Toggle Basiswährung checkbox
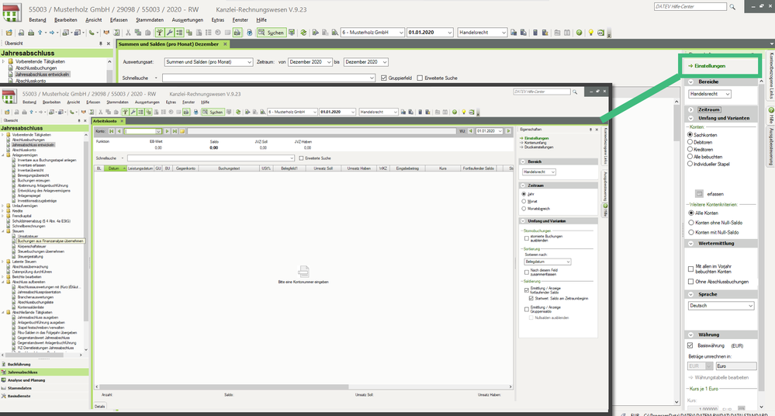Image resolution: width=775 pixels, height=416 pixels. (x=690, y=345)
